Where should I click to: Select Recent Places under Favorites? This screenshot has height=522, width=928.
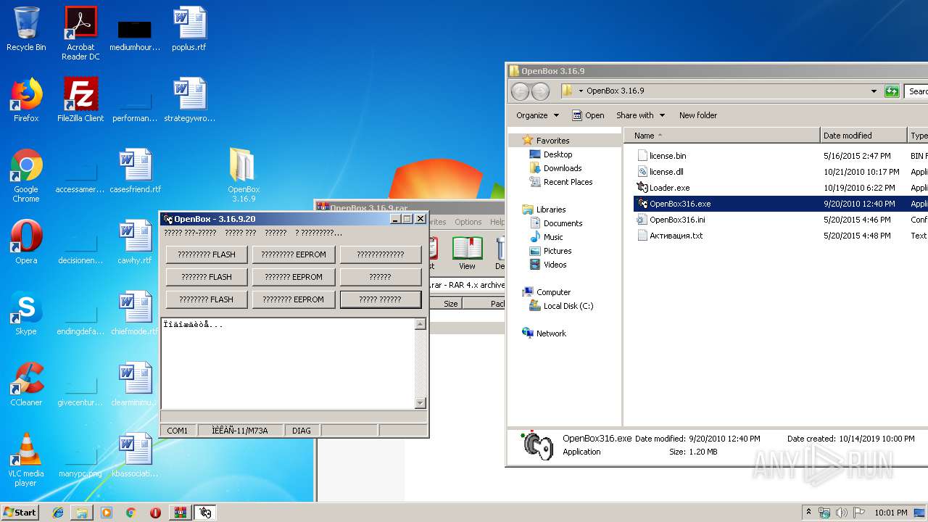coord(568,182)
